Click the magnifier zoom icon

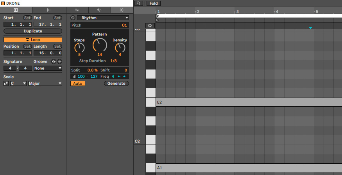click(x=139, y=3)
